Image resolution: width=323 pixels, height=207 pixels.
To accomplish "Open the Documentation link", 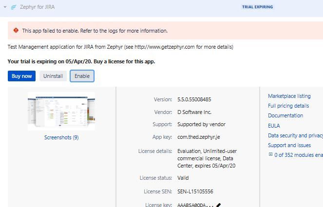I will pos(285,115).
